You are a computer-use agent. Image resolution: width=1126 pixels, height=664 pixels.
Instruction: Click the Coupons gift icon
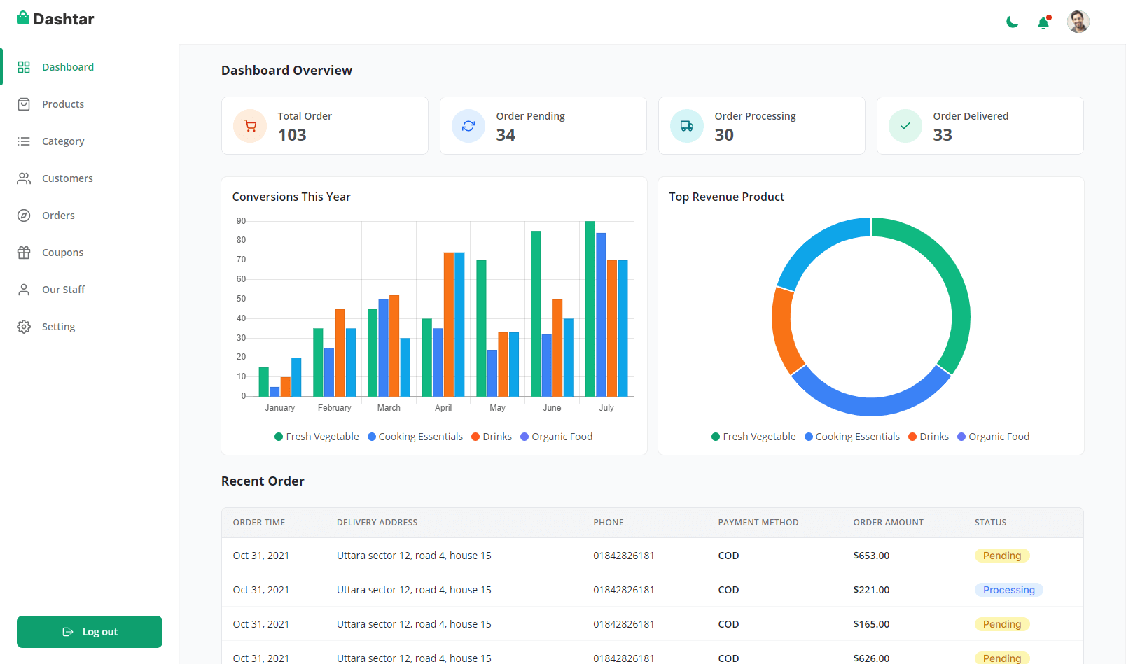(24, 253)
